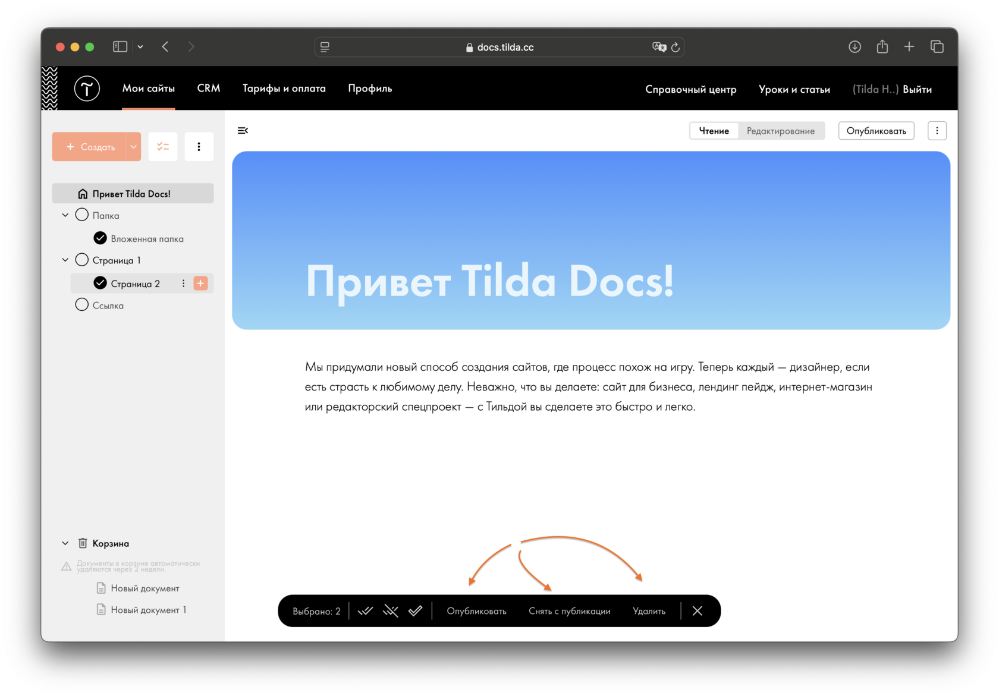The image size is (999, 696).
Task: Open the Создать dropdown arrow
Action: point(134,146)
